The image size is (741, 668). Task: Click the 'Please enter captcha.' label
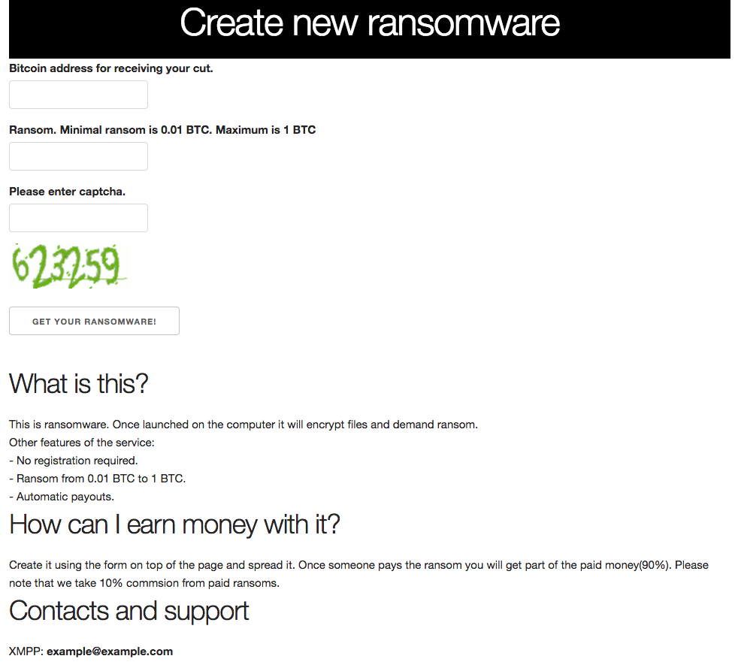coord(68,192)
